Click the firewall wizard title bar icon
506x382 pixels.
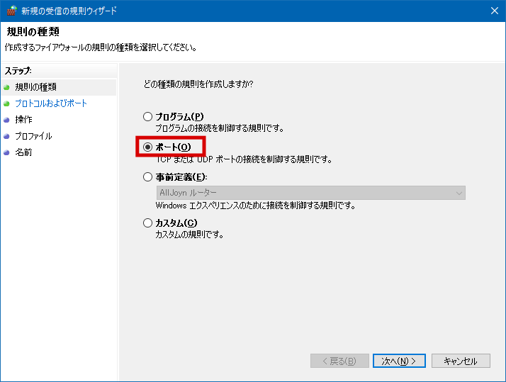(11, 11)
